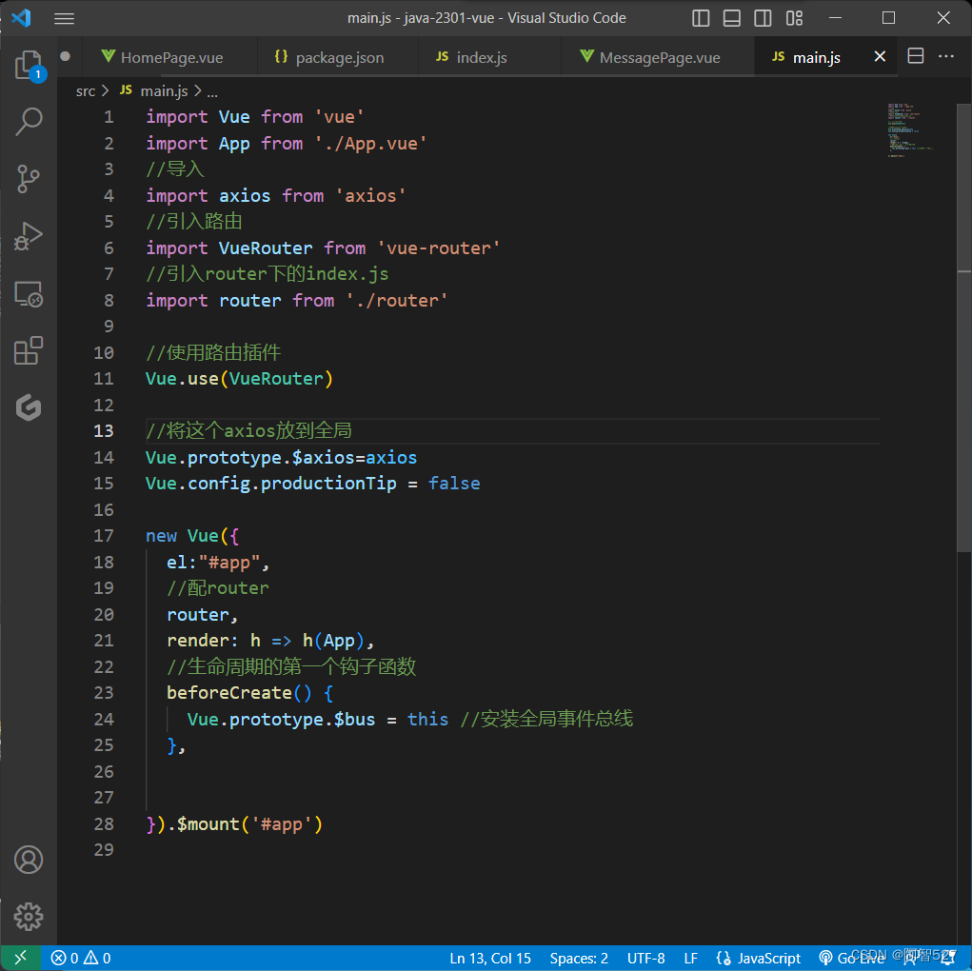Open the errors and warnings status indicator
This screenshot has height=971, width=972.
pos(81,958)
